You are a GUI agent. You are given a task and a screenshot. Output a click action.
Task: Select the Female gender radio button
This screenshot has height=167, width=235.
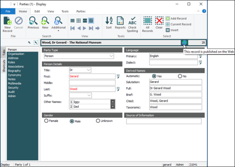click(x=46, y=121)
